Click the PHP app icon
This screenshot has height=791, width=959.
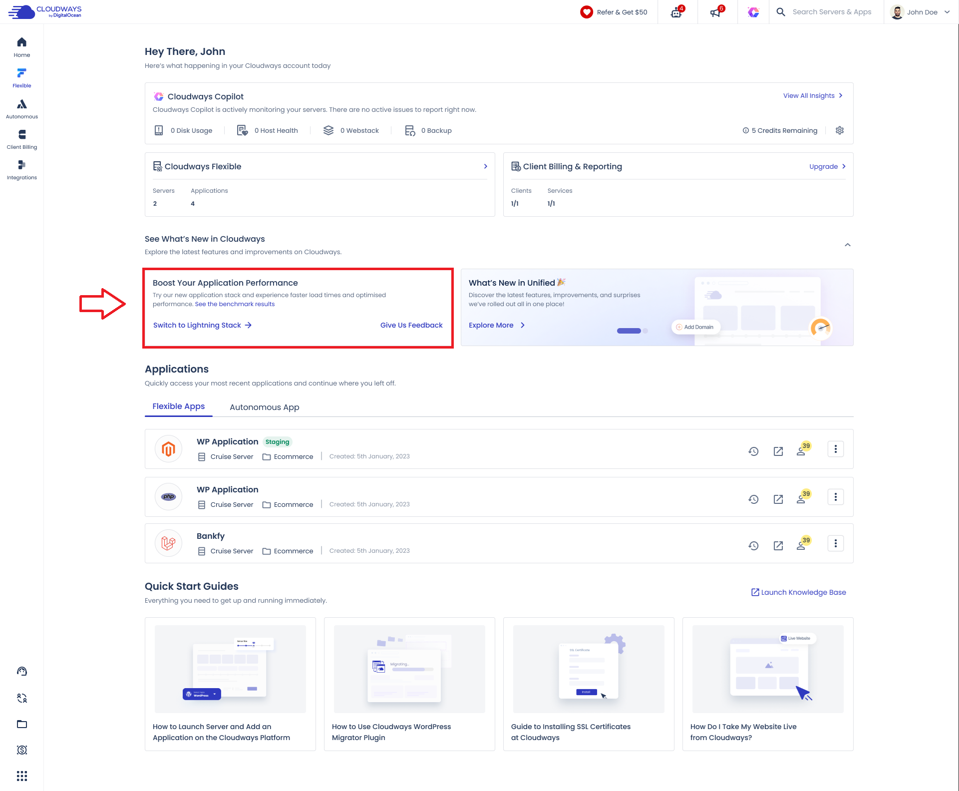tap(168, 497)
